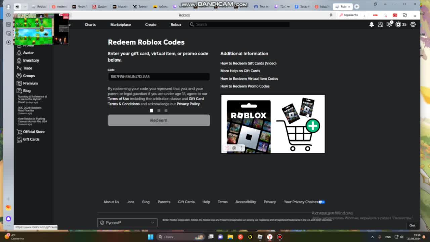The width and height of the screenshot is (430, 242).
Task: Open the Marketplace menu
Action: 121,25
